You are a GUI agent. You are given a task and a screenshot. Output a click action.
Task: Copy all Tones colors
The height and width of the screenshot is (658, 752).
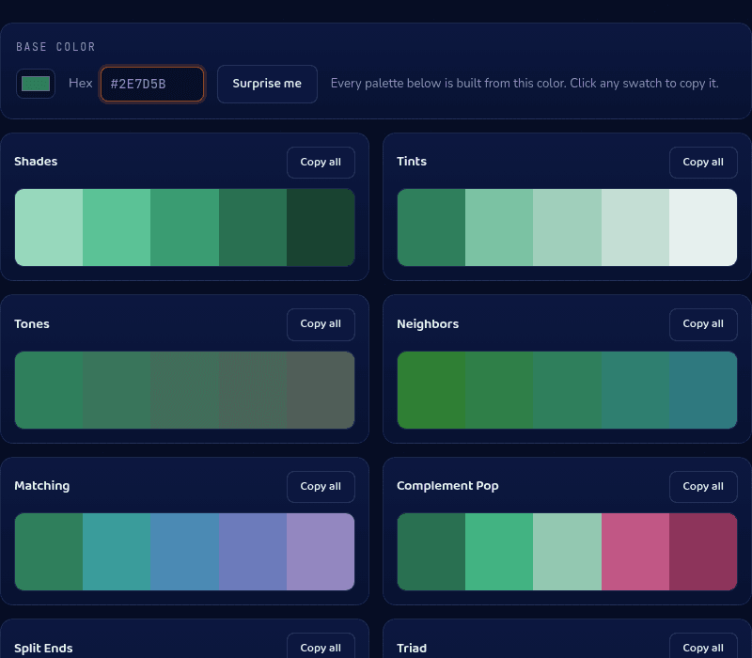(321, 324)
